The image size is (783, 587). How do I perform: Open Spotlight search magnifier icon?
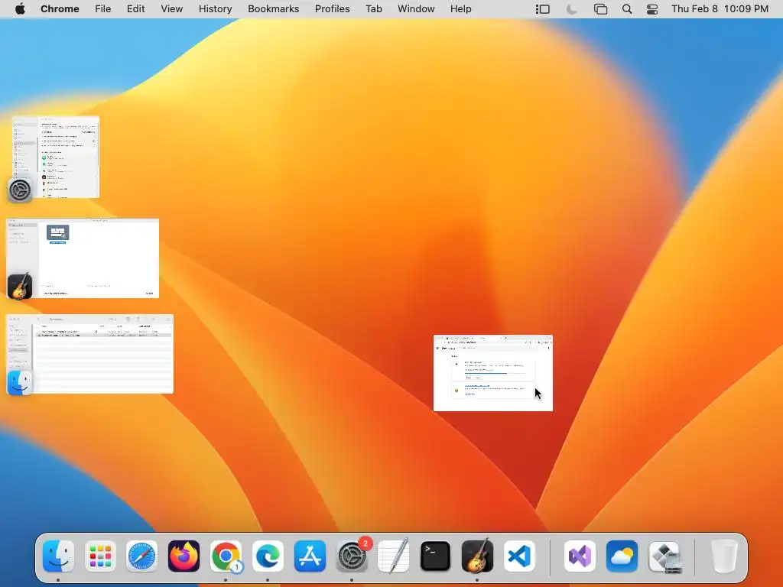point(627,9)
